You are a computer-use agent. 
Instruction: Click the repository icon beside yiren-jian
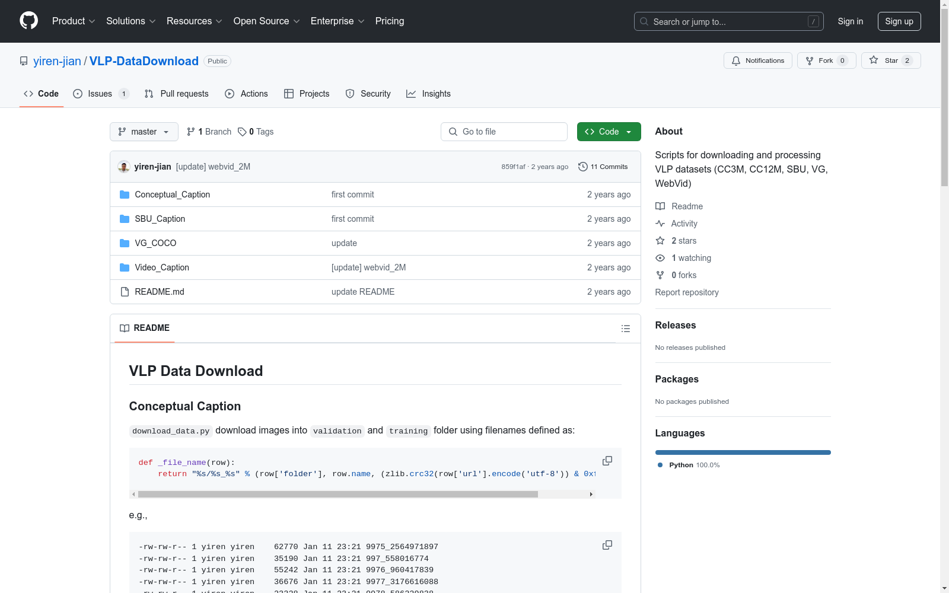tap(24, 61)
